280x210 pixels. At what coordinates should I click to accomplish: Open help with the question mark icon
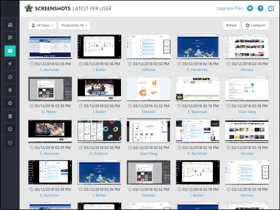[x=260, y=8]
